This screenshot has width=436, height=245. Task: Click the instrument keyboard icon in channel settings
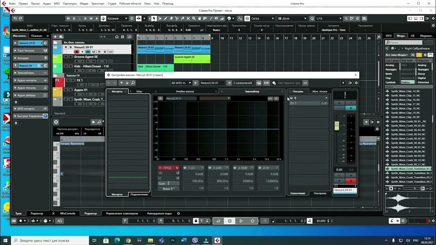coord(259,83)
